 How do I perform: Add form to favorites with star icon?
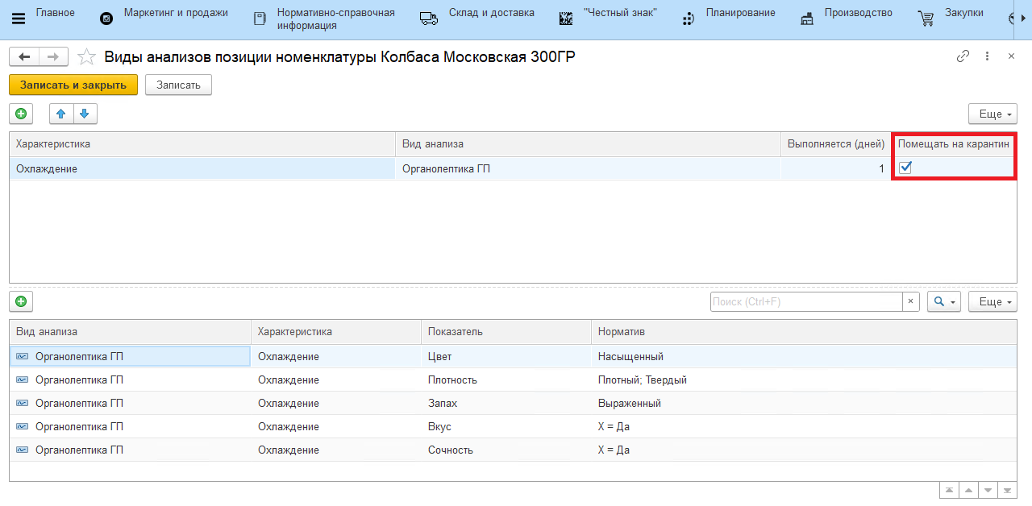(86, 57)
